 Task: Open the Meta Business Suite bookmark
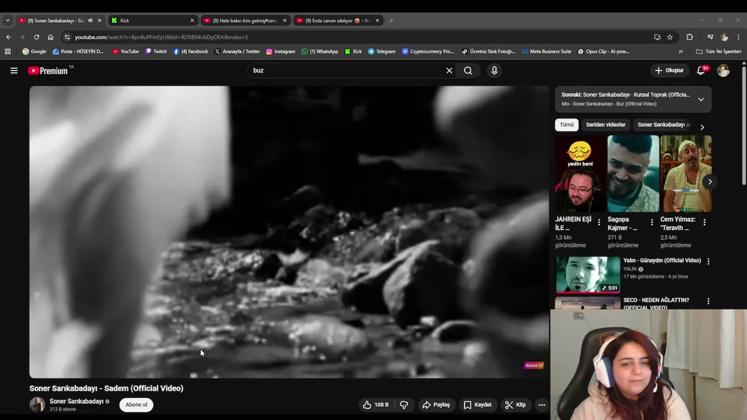[x=546, y=51]
